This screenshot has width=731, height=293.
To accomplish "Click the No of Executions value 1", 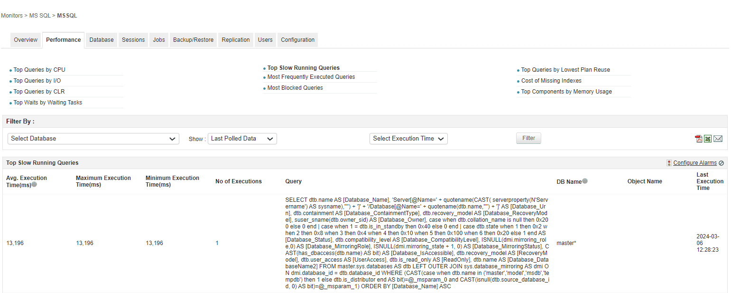I will (217, 243).
